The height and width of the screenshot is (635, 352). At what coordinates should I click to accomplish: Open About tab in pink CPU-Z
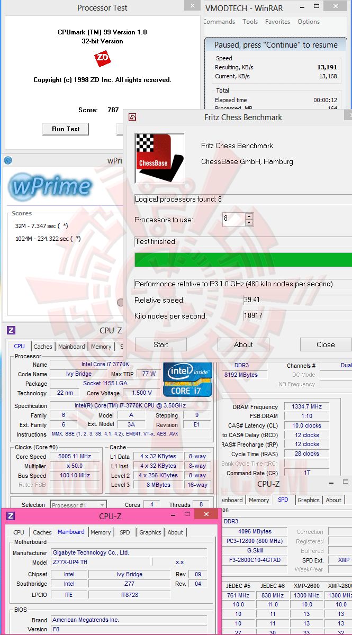175,532
